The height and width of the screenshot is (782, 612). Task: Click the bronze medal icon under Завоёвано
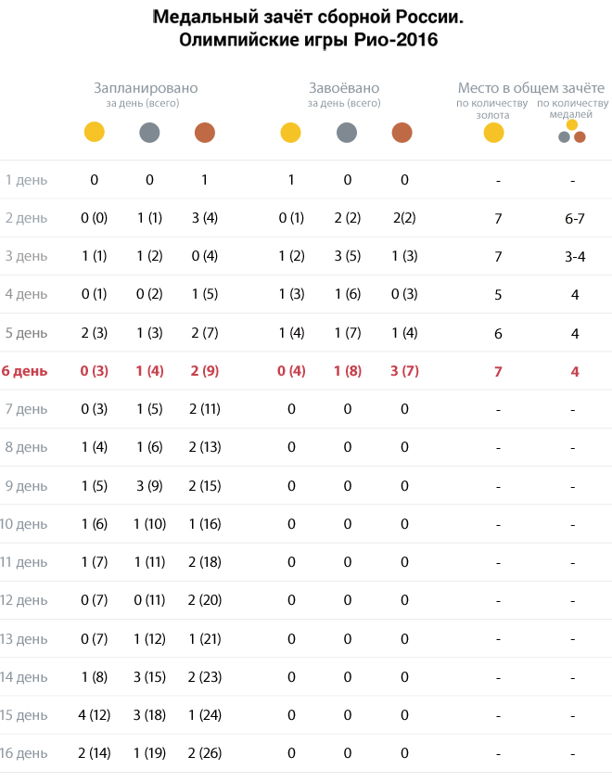[402, 133]
